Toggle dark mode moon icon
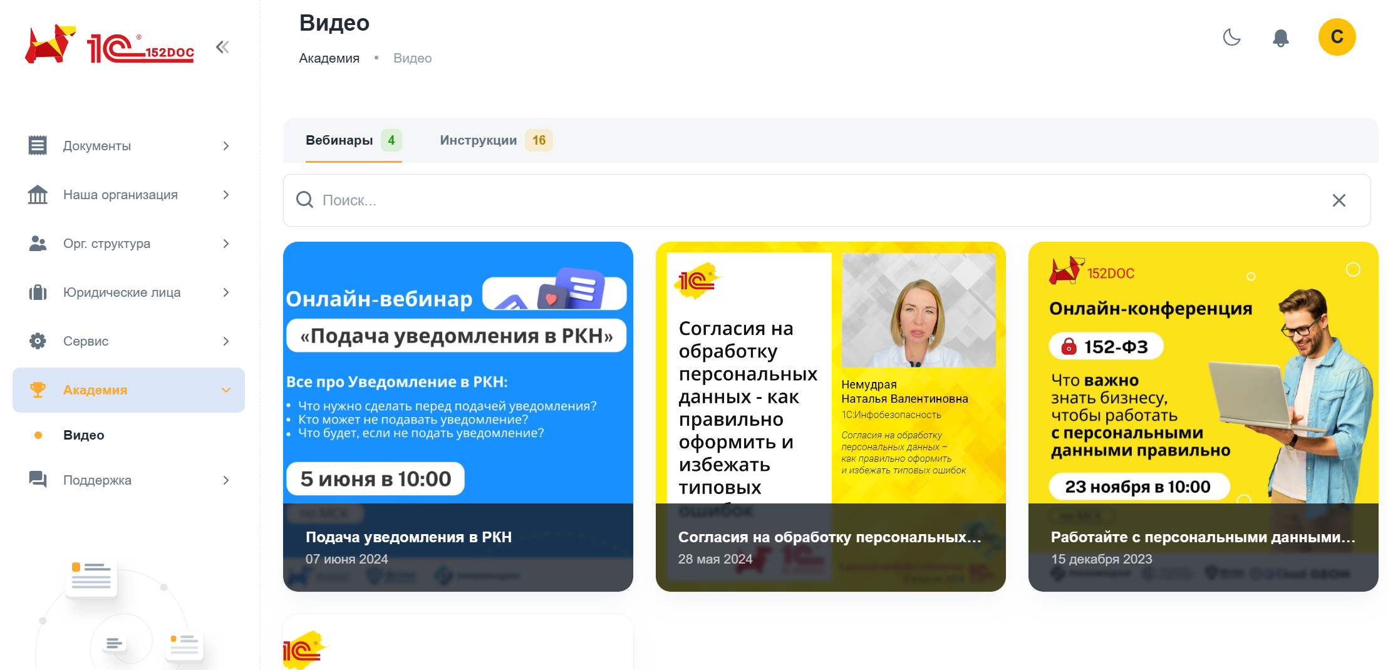 click(1231, 38)
